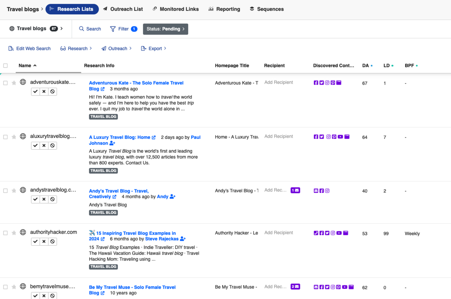Block andystravelblog.com via the block icon

coord(53,199)
